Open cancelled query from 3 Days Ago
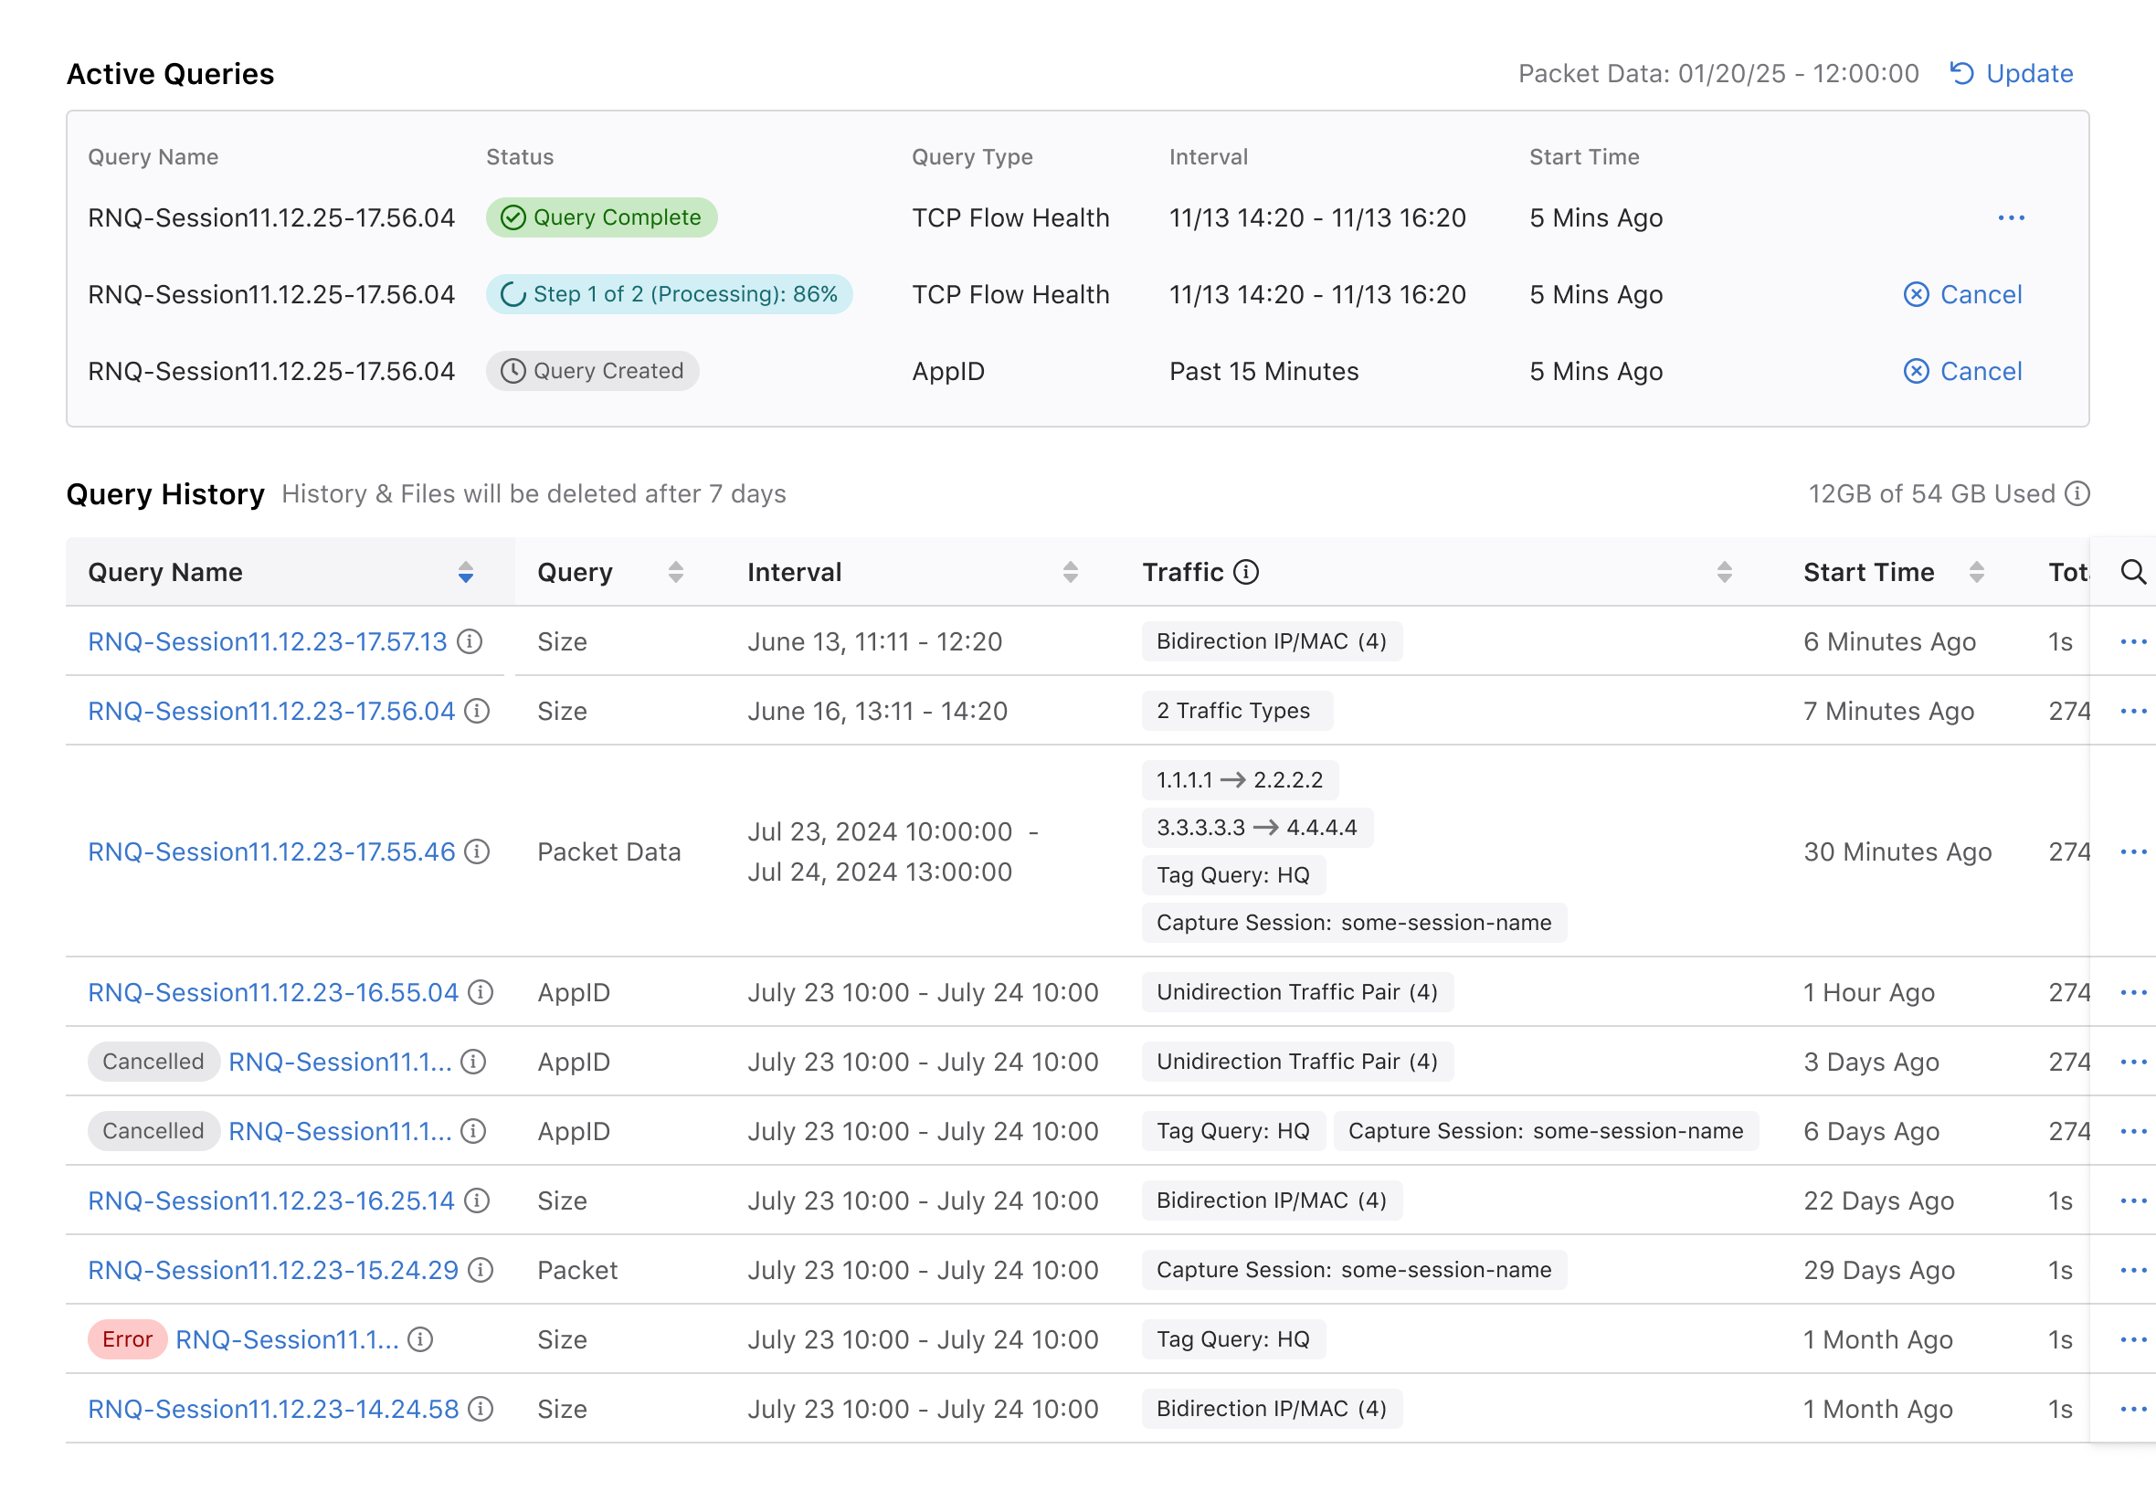Viewport: 2156px width, 1491px height. coord(340,1063)
